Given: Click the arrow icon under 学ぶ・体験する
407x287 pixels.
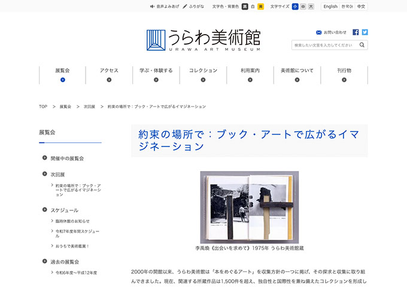Looking at the screenshot, I should coord(156,80).
